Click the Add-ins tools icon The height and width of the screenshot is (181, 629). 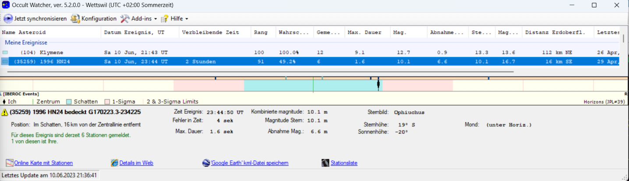pyautogui.click(x=125, y=19)
